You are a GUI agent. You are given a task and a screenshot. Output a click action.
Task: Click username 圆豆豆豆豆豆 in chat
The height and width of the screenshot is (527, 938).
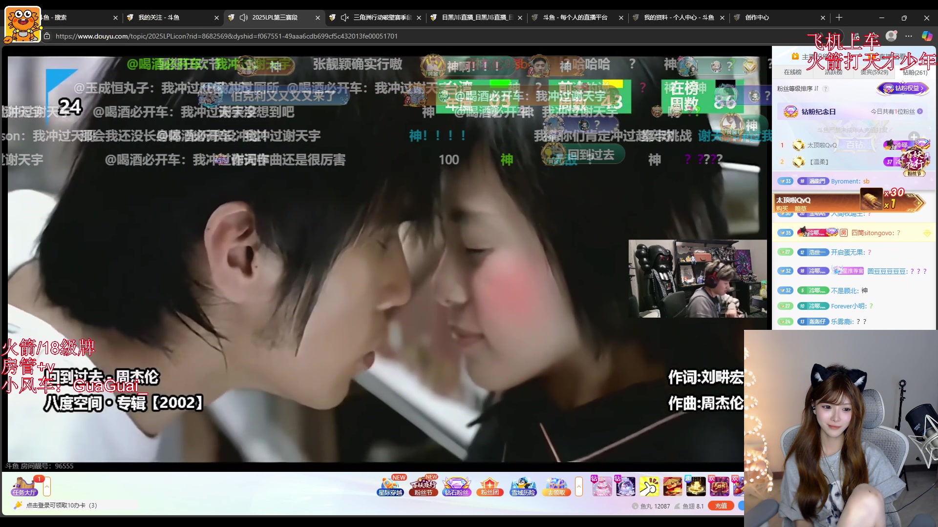[x=887, y=271]
